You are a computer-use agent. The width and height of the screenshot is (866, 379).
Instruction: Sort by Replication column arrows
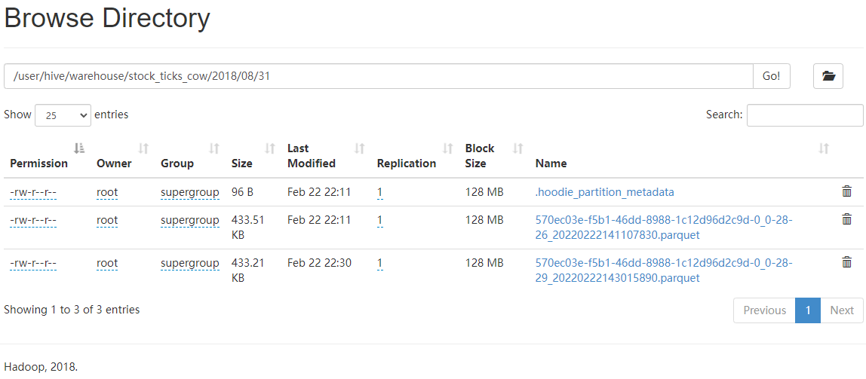[x=448, y=148]
